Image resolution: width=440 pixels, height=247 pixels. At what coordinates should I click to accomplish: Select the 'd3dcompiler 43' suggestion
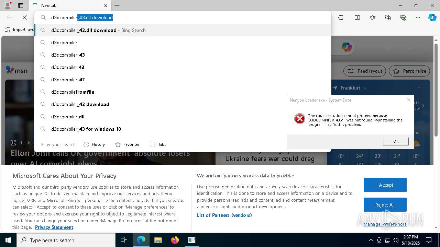tap(183, 67)
